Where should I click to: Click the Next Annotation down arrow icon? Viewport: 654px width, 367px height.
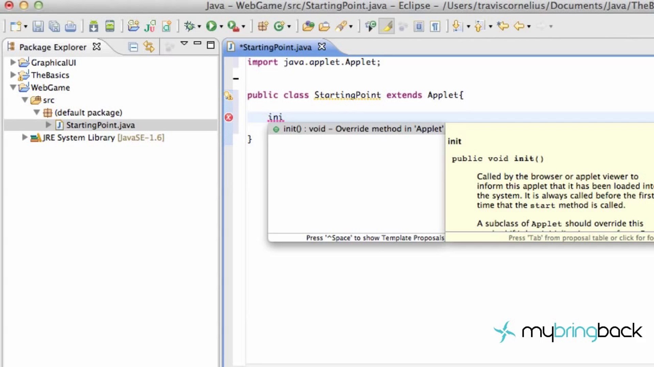[x=457, y=26]
